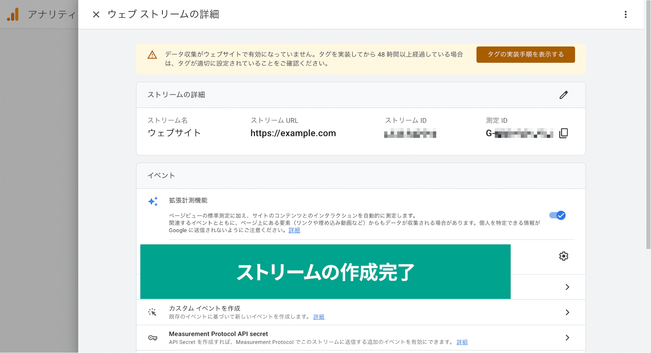Screen dimensions: 651x353
Task: Click the ストリーム URL label
Action: click(275, 120)
